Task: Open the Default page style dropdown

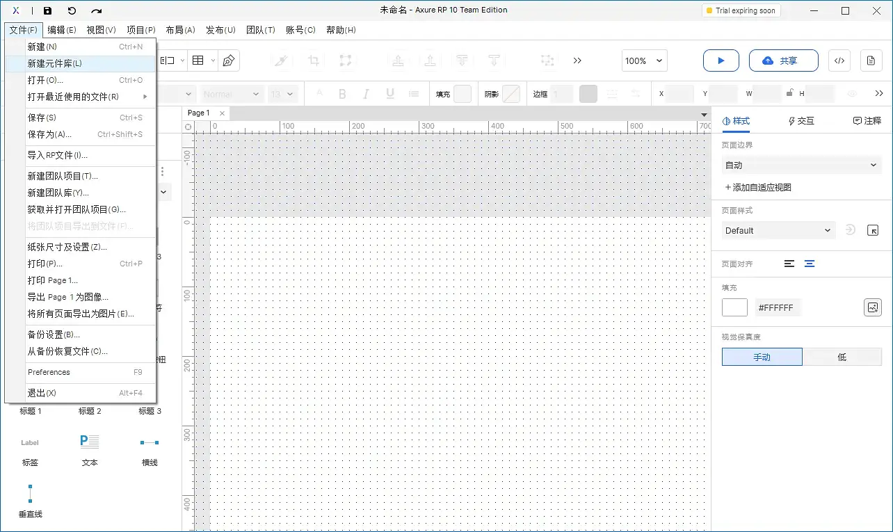Action: (x=778, y=230)
